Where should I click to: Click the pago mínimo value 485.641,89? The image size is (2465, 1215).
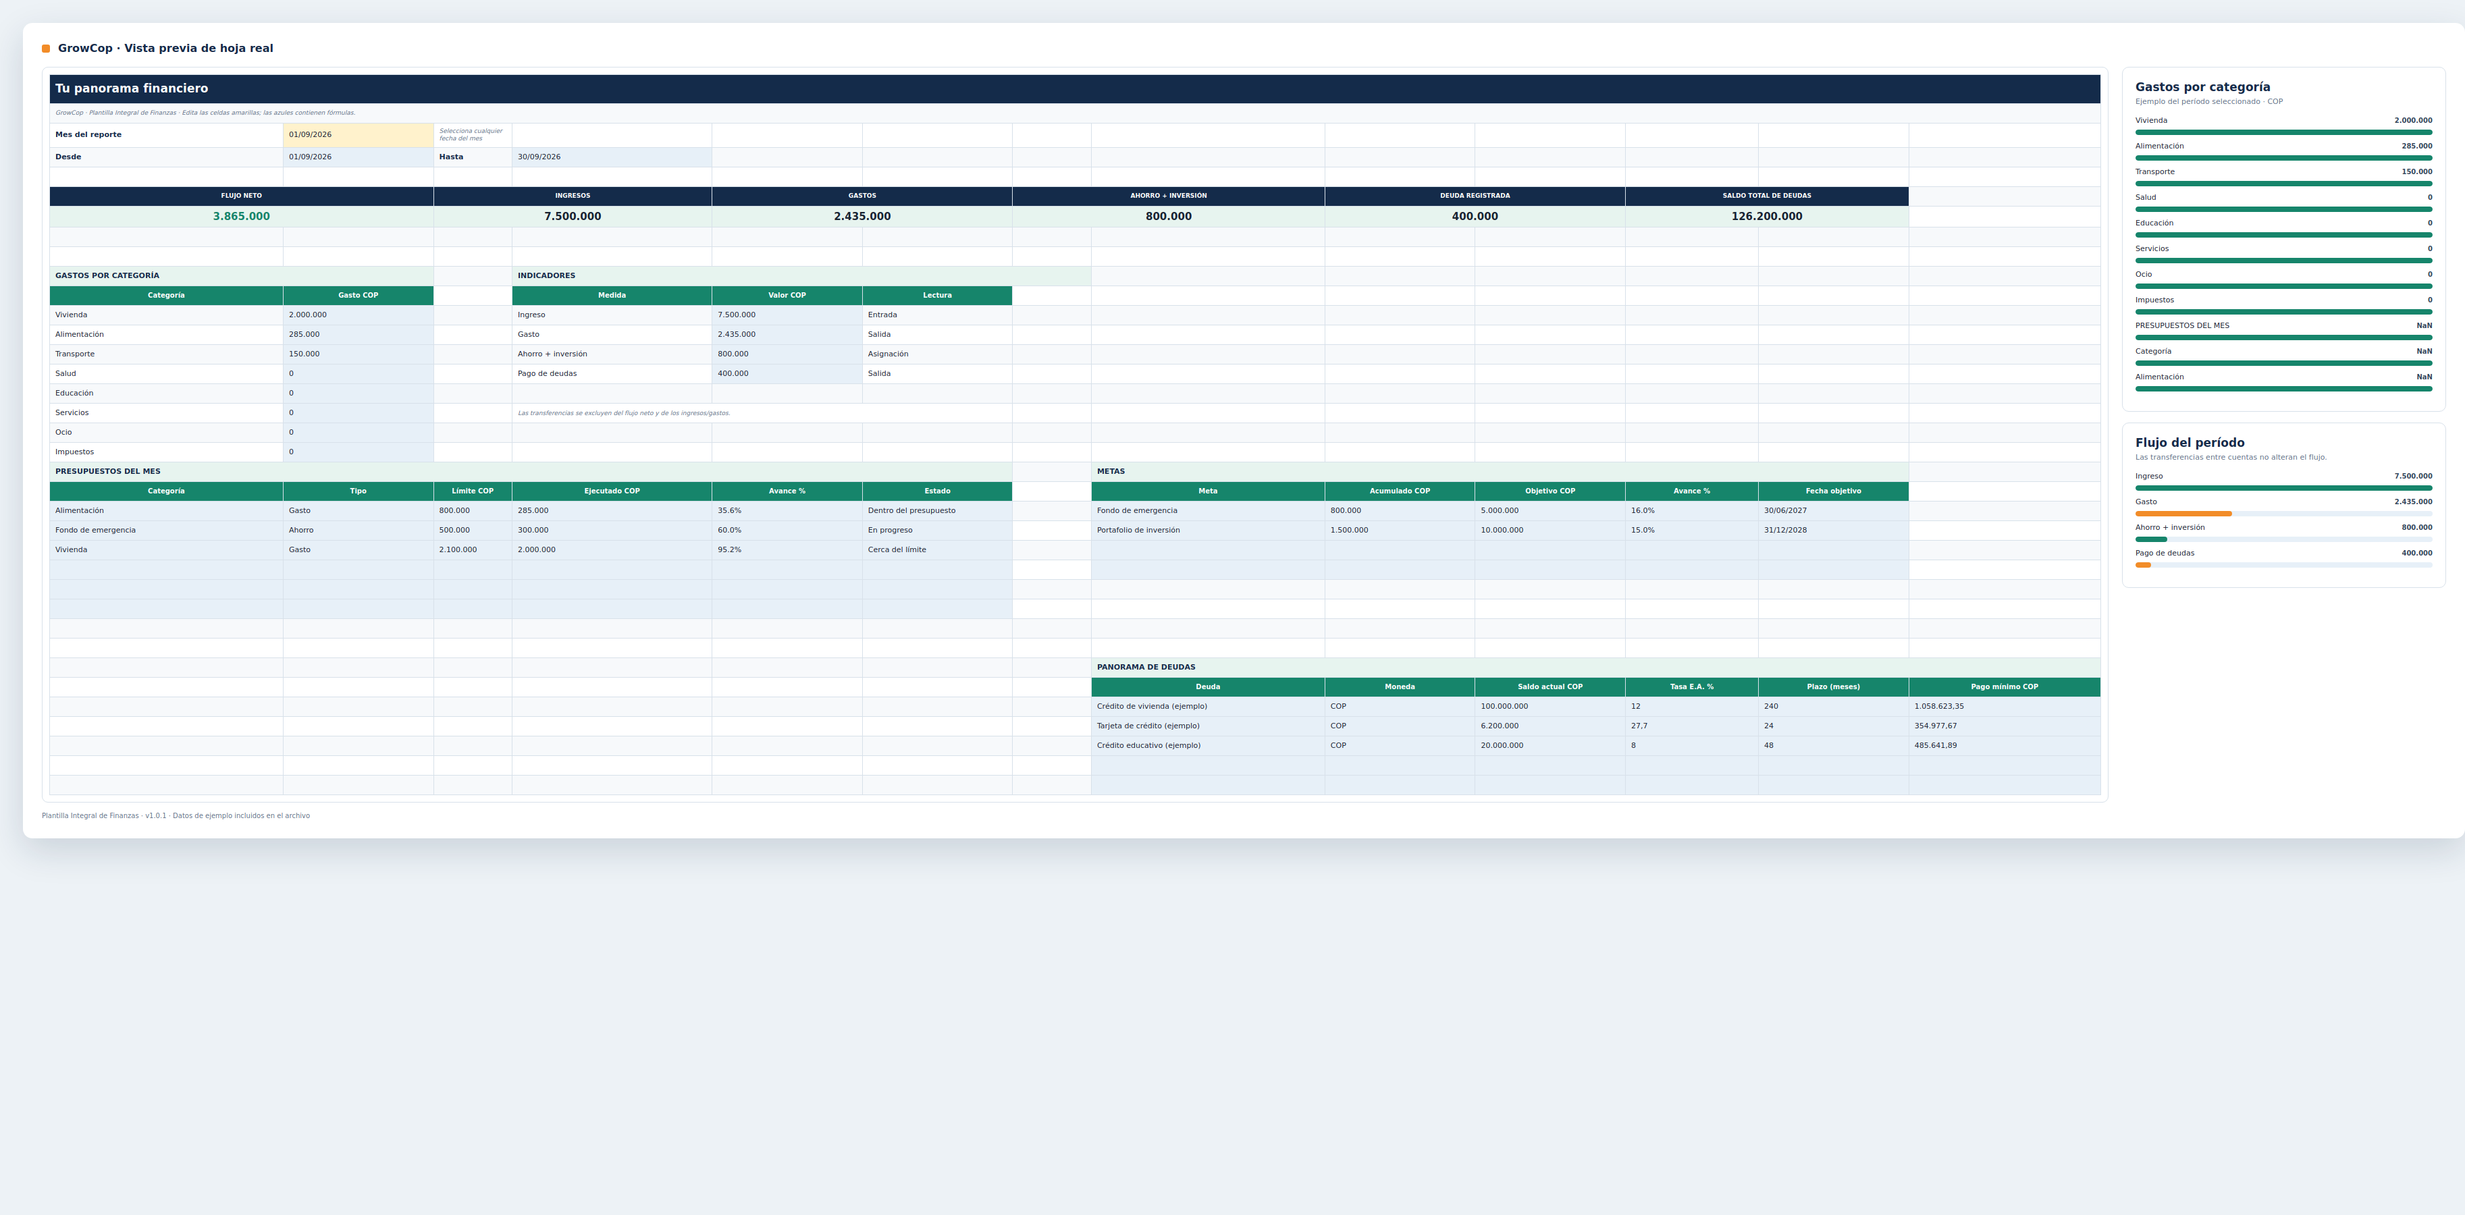click(x=2004, y=747)
